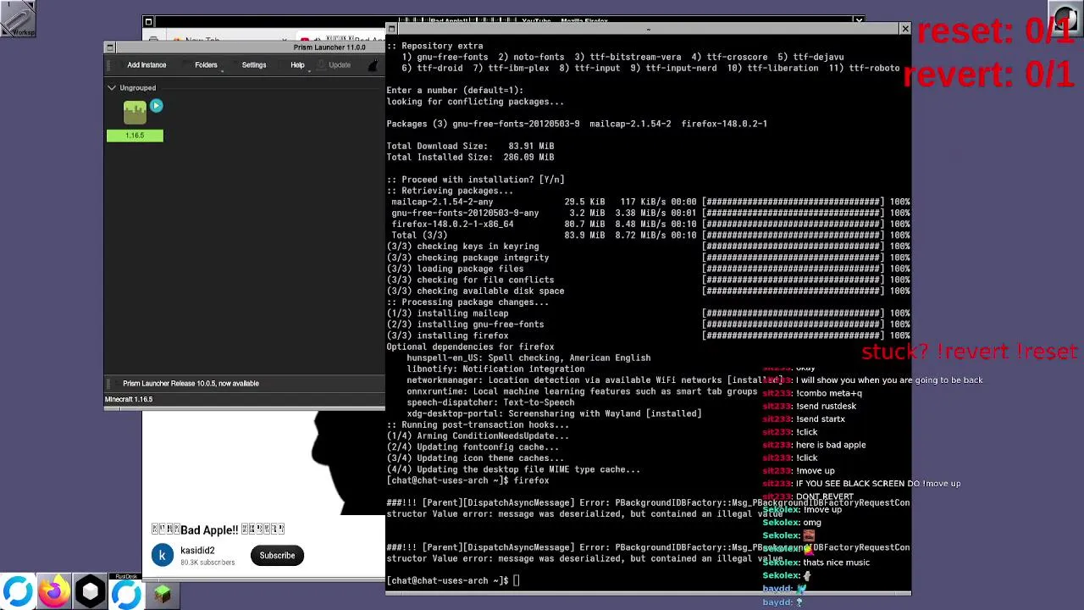This screenshot has height=610, width=1084.
Task: Select the 1.16.5 instance grass icon
Action: coord(135,113)
